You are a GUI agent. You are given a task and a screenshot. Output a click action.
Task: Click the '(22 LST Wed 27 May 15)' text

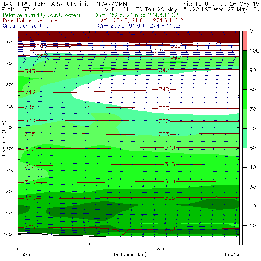[x=225, y=10]
